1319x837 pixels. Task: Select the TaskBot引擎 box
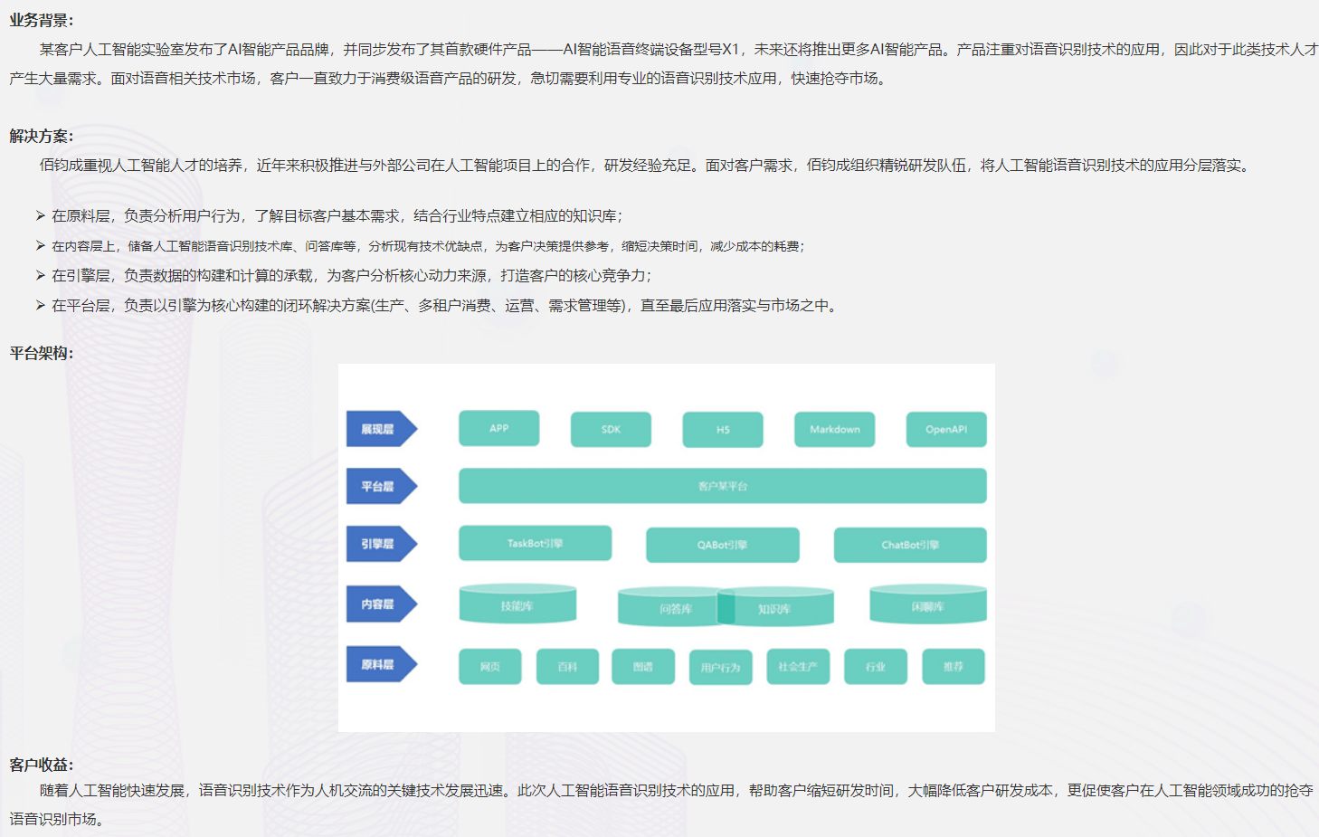pyautogui.click(x=535, y=543)
